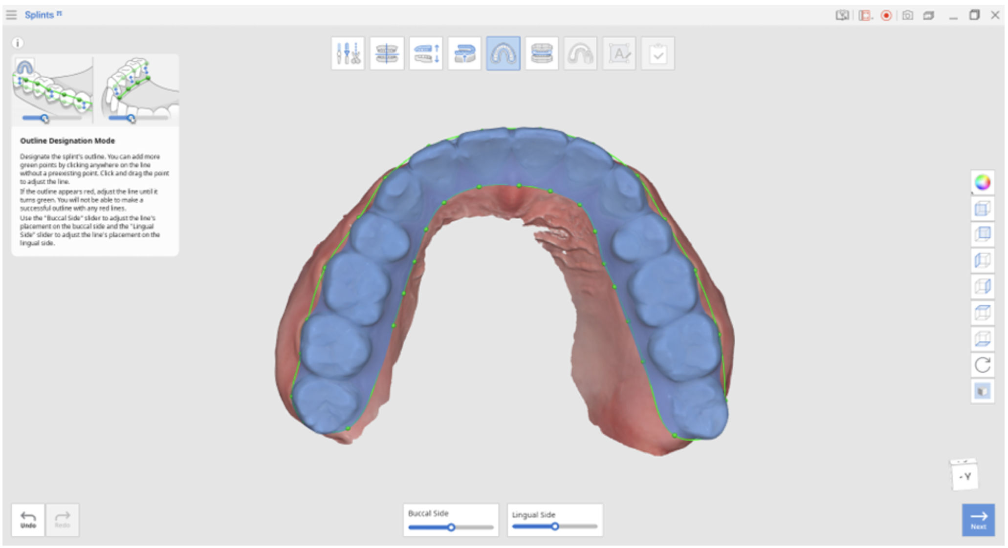Click the -Y orientation cube
This screenshot has width=1008, height=548.
964,475
